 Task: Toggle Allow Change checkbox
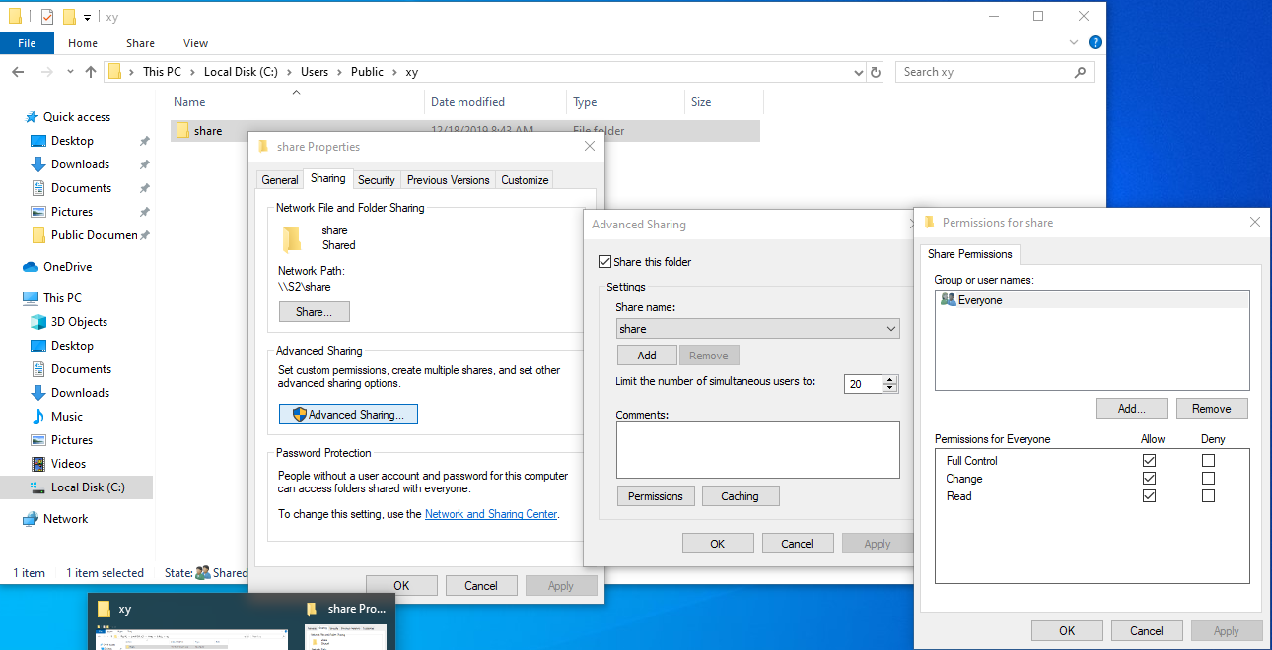point(1149,479)
